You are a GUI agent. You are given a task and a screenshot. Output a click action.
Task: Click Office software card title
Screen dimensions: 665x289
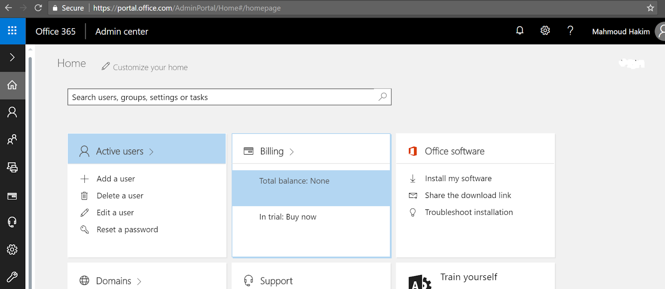click(x=455, y=151)
